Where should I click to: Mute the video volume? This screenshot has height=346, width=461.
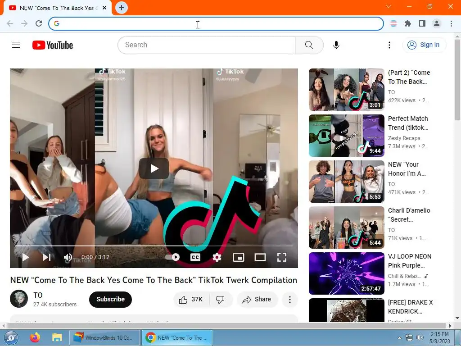[x=68, y=257]
